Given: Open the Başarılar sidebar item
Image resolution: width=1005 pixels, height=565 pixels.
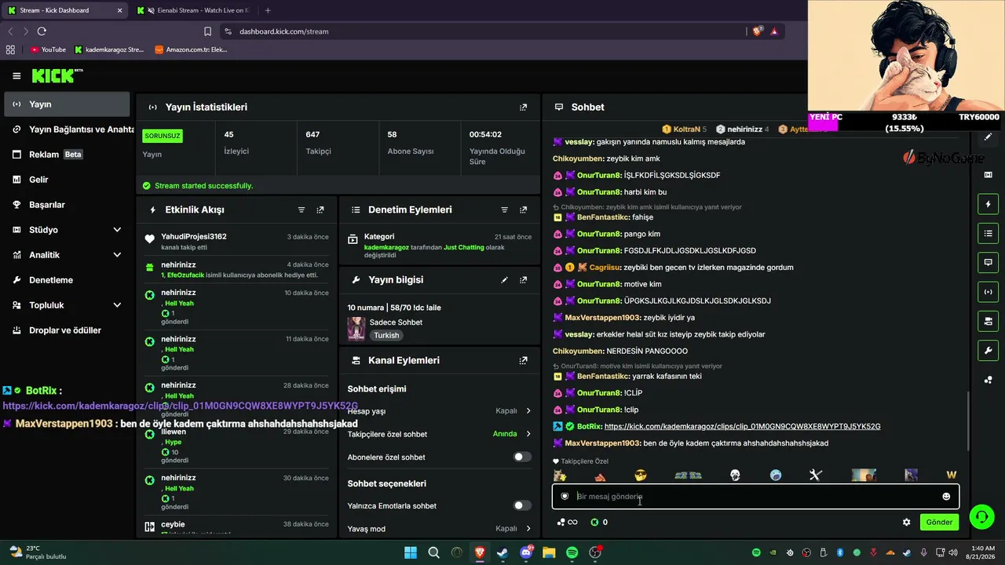Looking at the screenshot, I should [67, 205].
